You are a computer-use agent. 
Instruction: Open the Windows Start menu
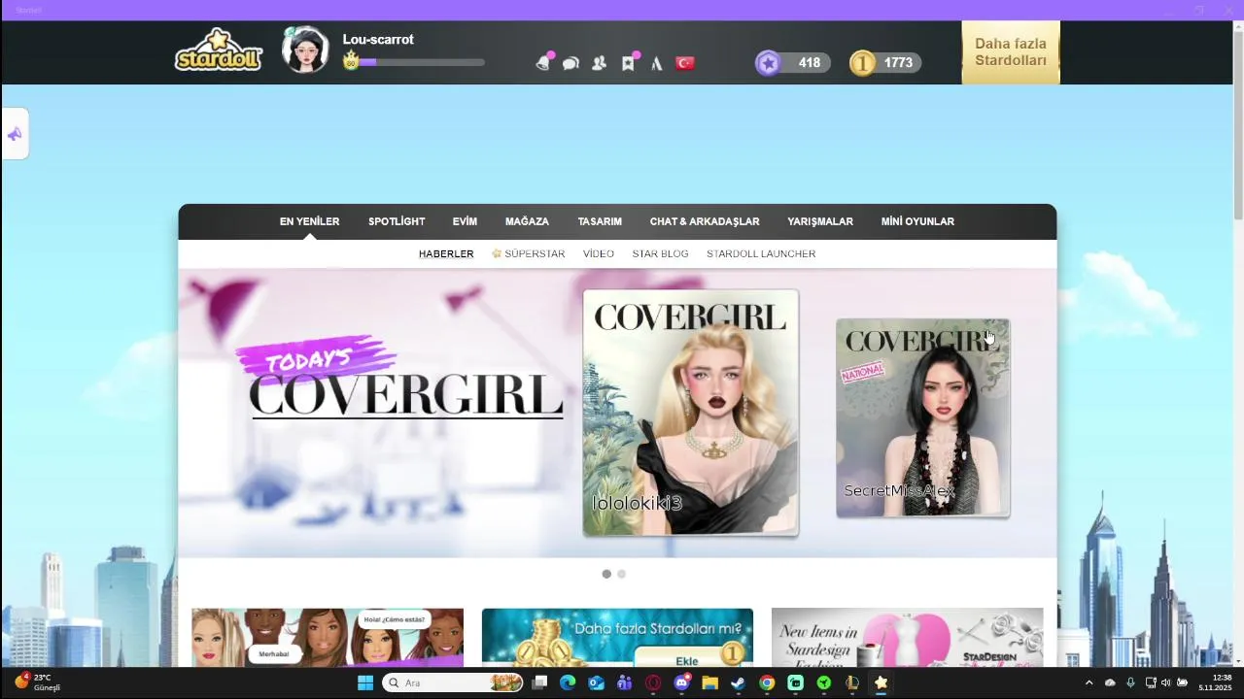coord(365,682)
